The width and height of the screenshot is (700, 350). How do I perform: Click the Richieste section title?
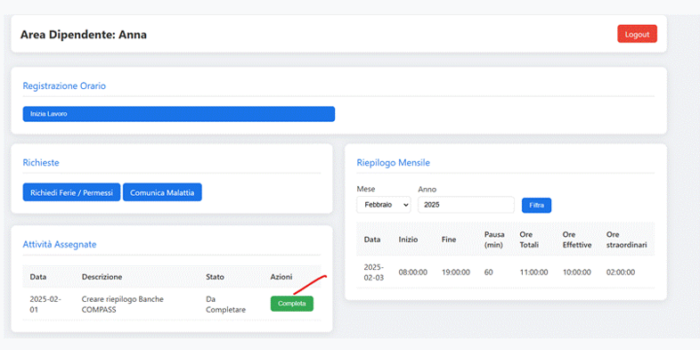click(41, 163)
